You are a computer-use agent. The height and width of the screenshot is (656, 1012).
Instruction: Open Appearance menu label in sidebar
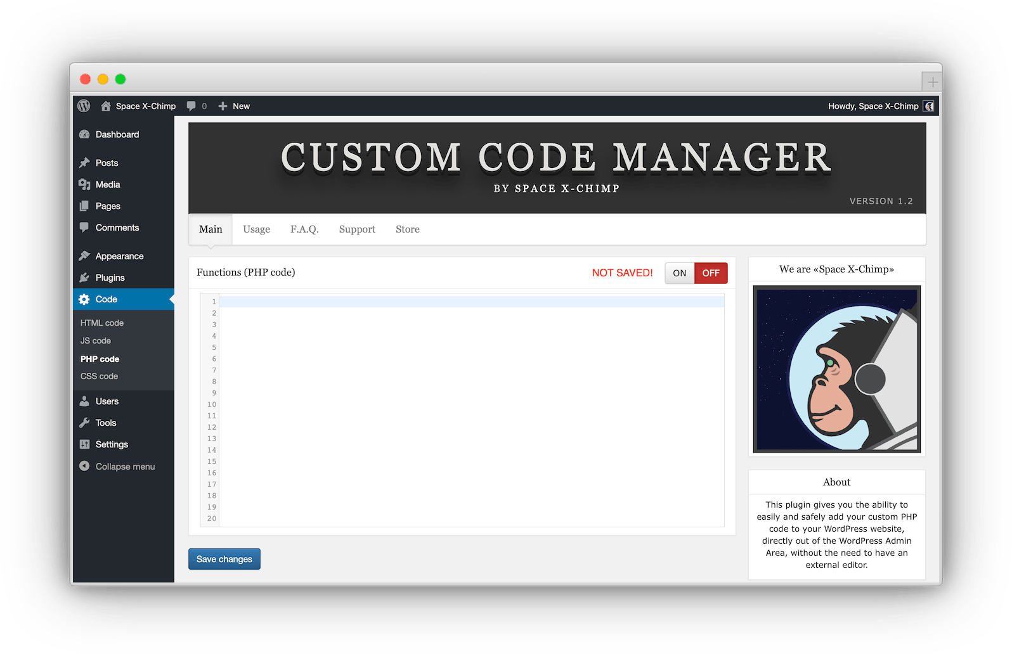(119, 256)
